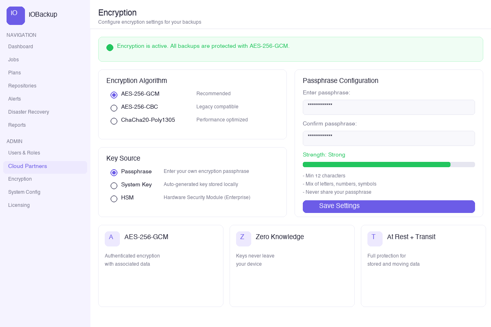Click 'Never share your passphrase' hint
The width and height of the screenshot is (491, 327).
coord(337,192)
